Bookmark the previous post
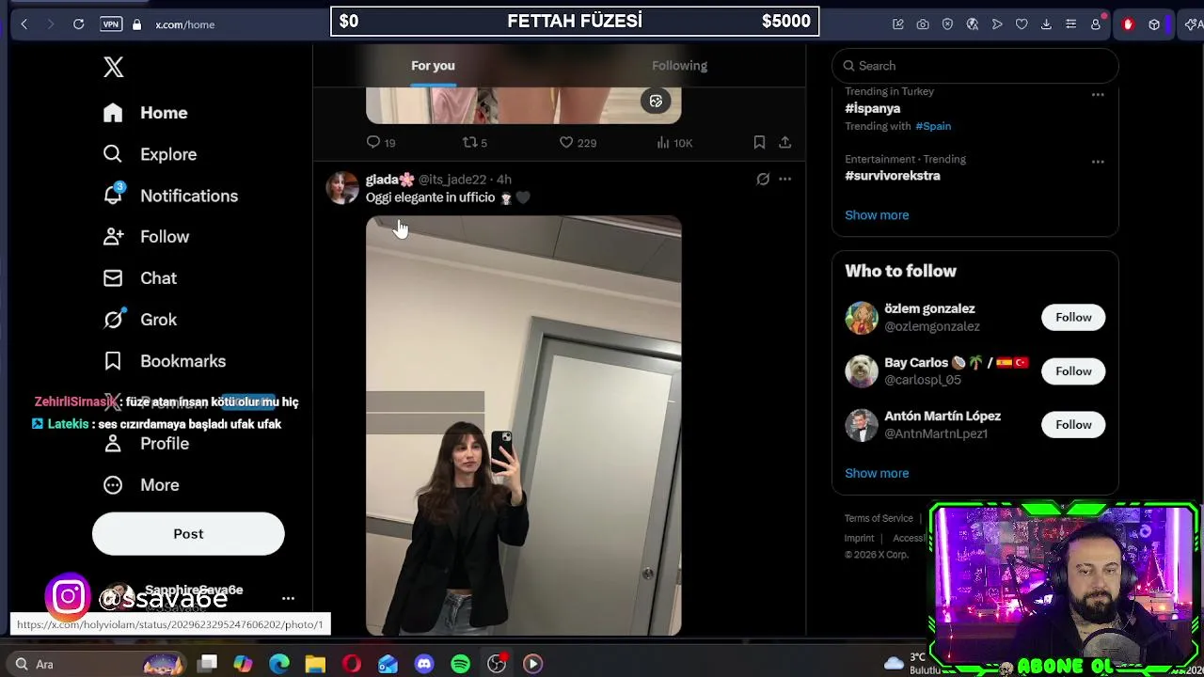The image size is (1204, 677). 759,143
